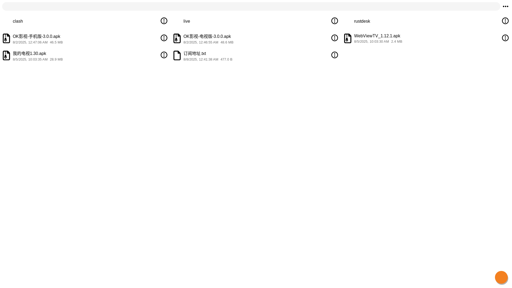Open 订阅地址.txt file
512x288 pixels.
click(x=195, y=54)
